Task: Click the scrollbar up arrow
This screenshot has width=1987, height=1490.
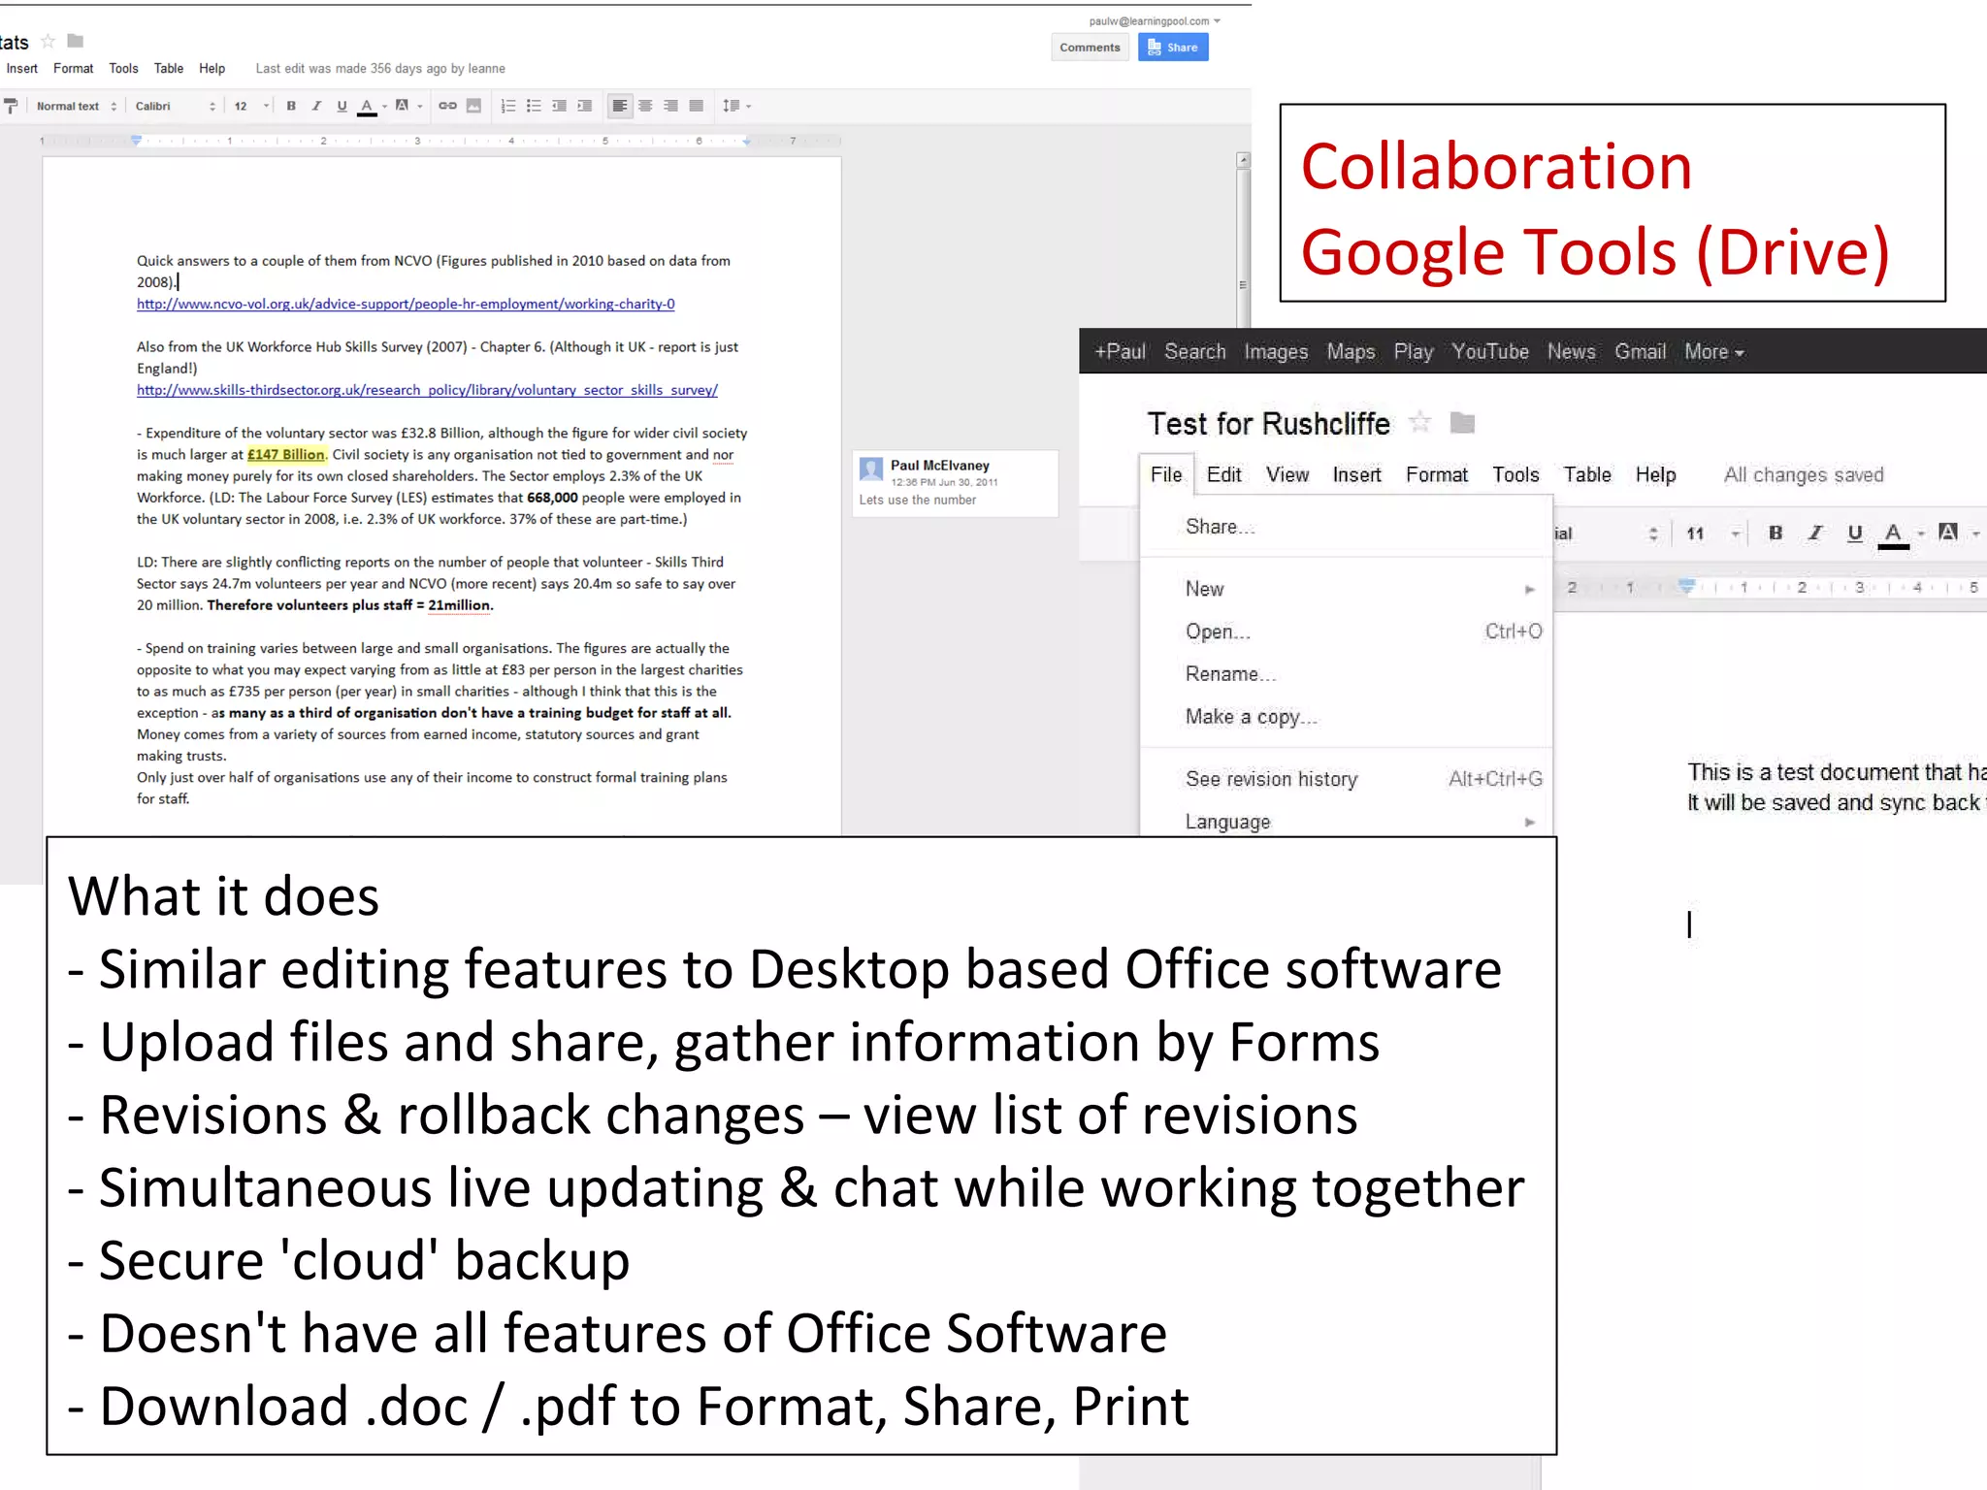Action: (1243, 160)
